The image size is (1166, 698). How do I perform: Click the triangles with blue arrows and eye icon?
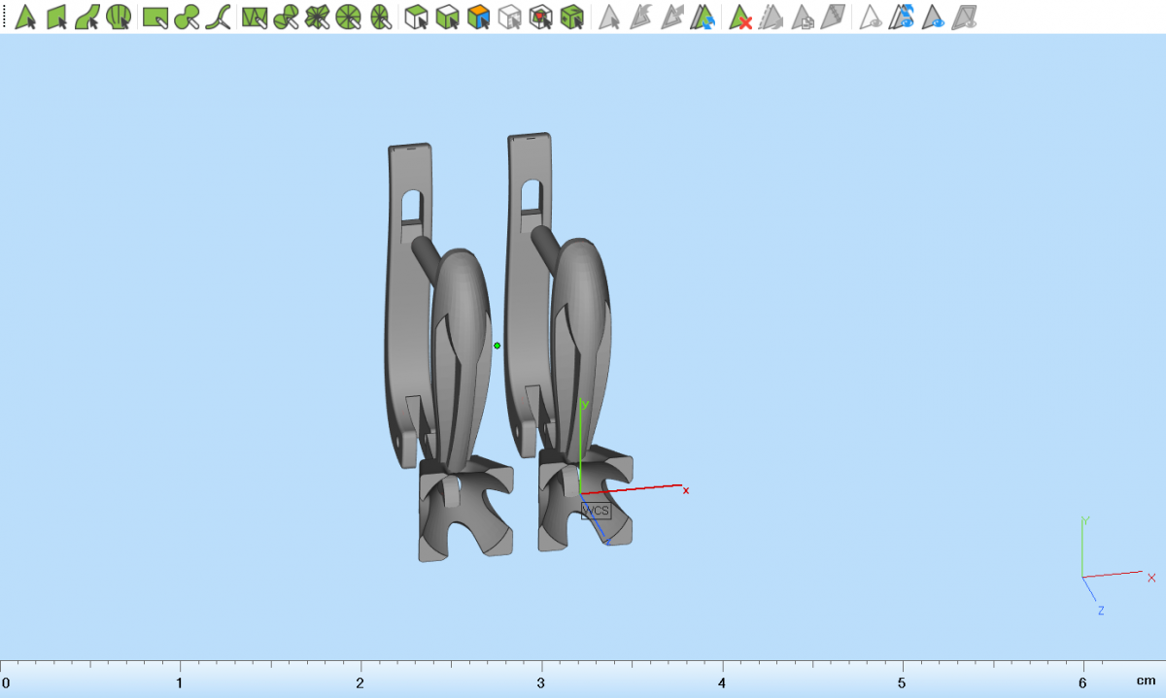coord(903,17)
